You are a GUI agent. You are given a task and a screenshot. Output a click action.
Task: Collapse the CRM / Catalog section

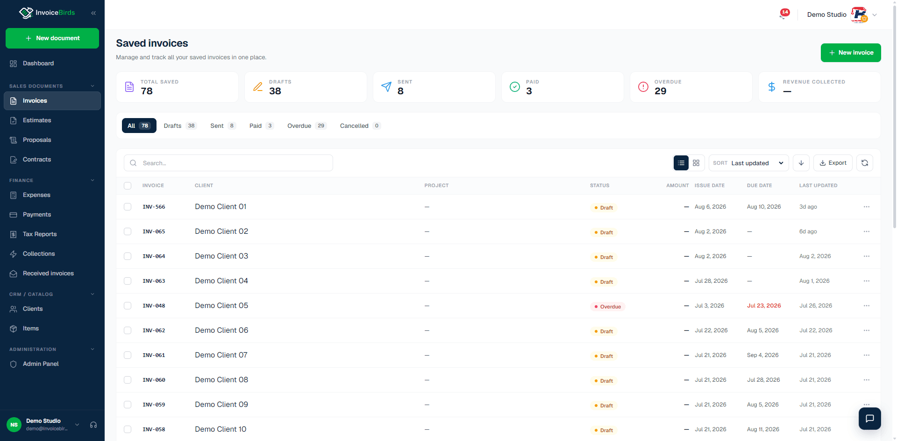coord(93,294)
